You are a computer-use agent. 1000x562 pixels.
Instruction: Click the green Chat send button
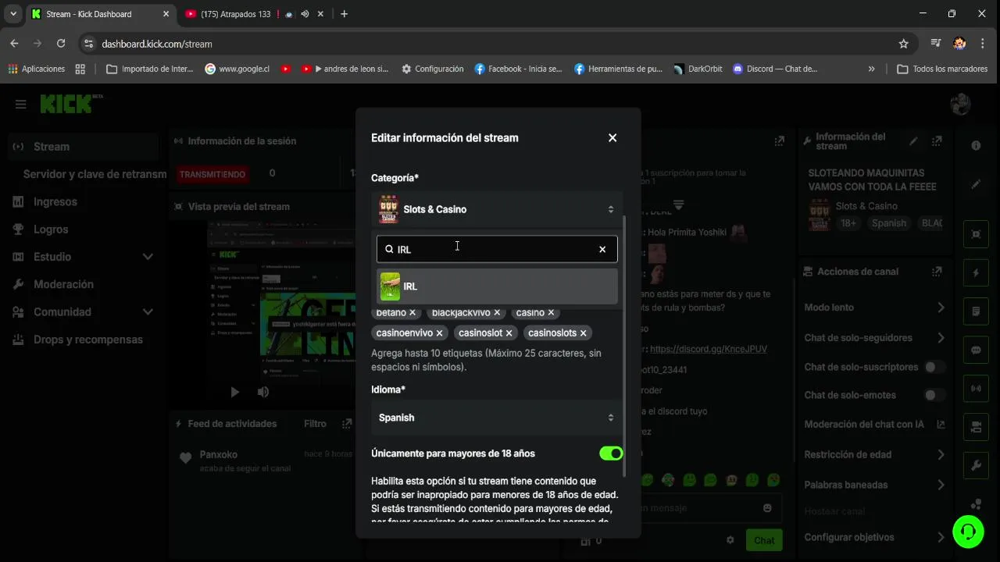pos(764,540)
